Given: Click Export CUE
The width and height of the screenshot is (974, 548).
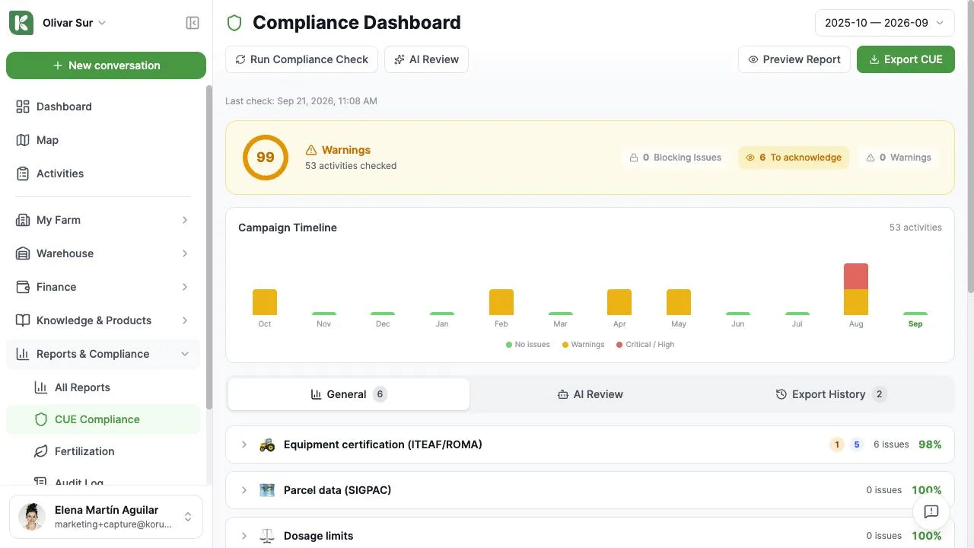Looking at the screenshot, I should tap(906, 59).
